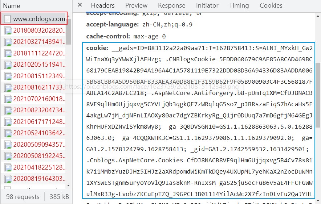Click the zh-CN,zh;q=0.9 header value
321x204 pixels.
click(x=167, y=25)
